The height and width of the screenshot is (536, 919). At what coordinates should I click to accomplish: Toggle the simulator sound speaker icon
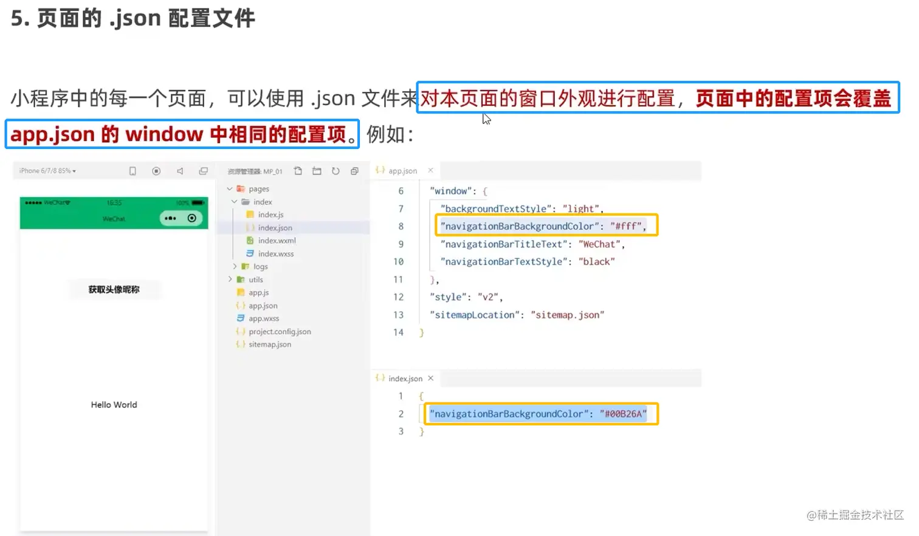pyautogui.click(x=180, y=171)
